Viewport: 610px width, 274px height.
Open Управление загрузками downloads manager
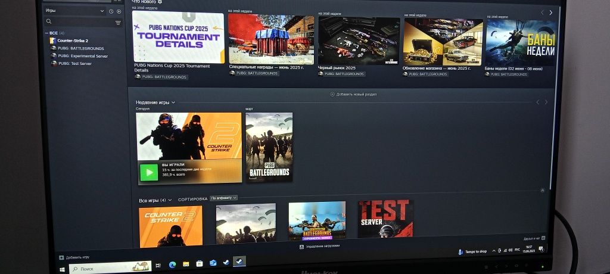[320, 247]
